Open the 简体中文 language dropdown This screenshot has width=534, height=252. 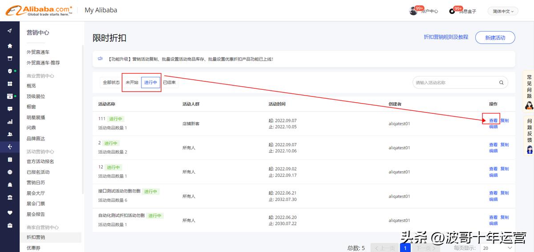(503, 11)
